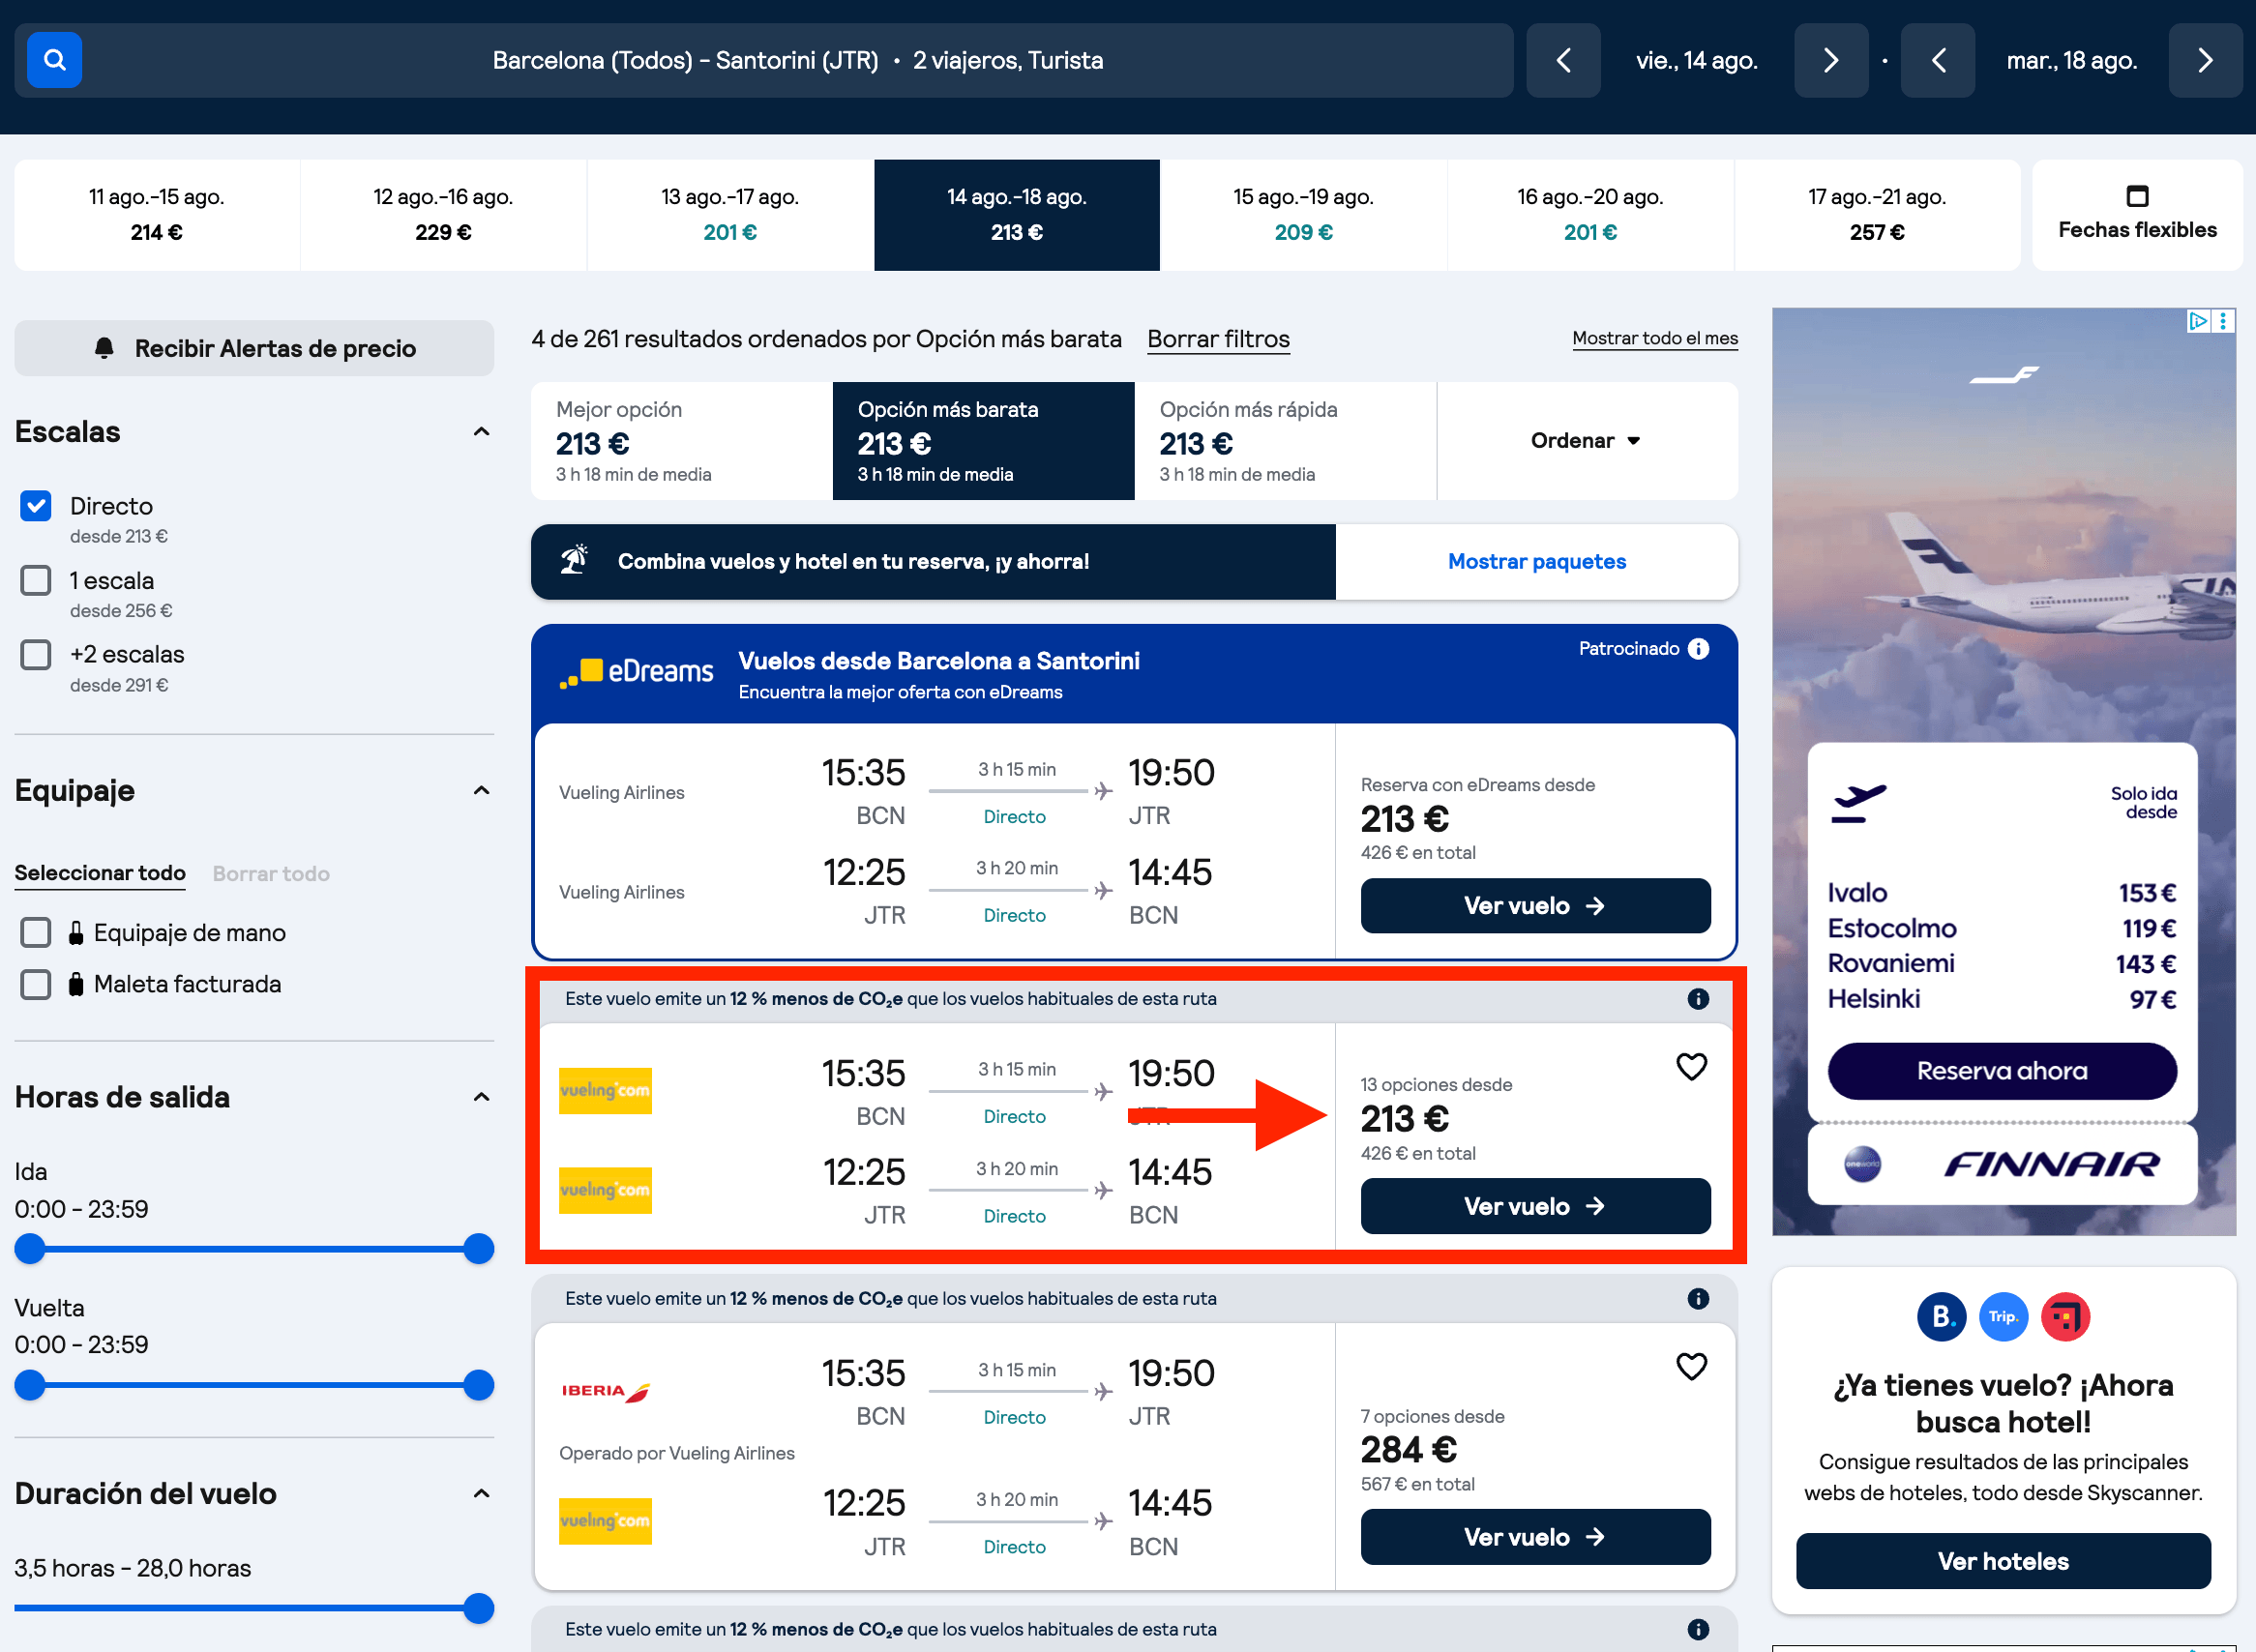Click the Patrocinado info icon
Viewport: 2256px width, 1652px height.
click(x=1698, y=648)
